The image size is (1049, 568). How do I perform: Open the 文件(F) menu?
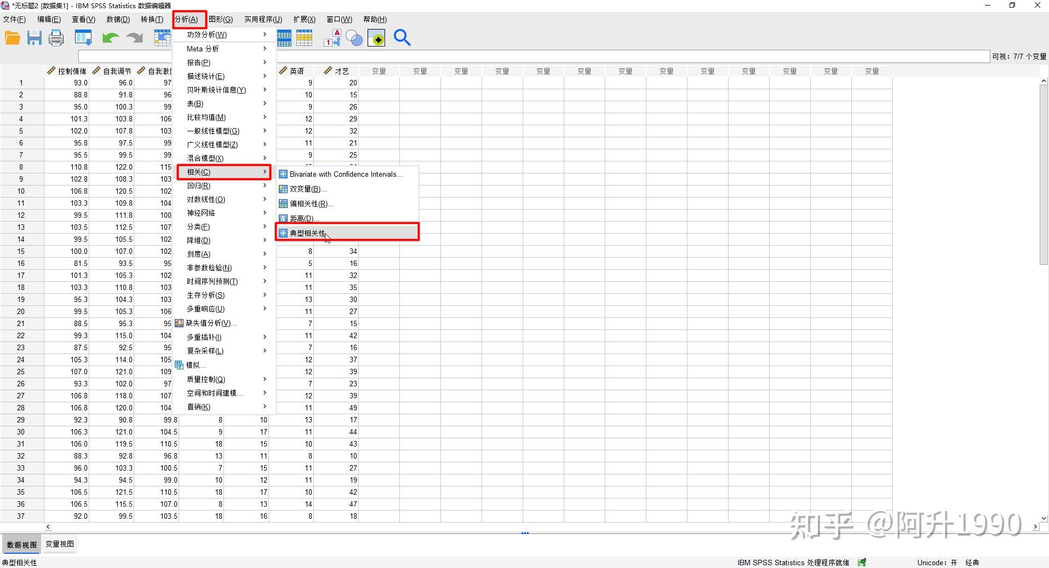click(x=15, y=19)
